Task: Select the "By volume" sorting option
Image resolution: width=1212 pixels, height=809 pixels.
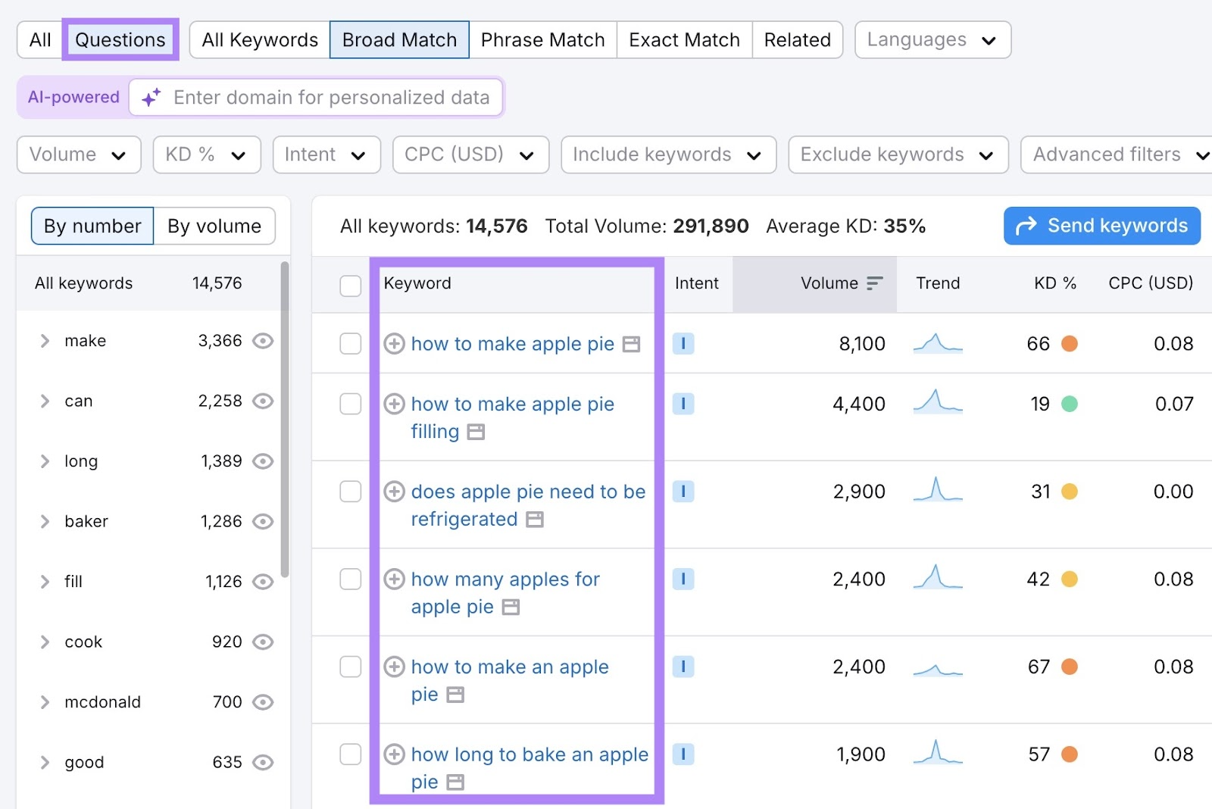Action: click(214, 226)
